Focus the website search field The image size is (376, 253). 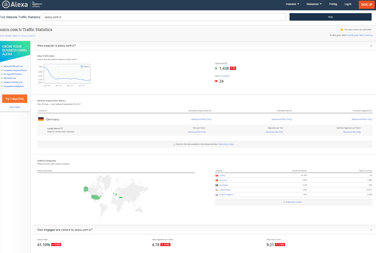coord(165,17)
